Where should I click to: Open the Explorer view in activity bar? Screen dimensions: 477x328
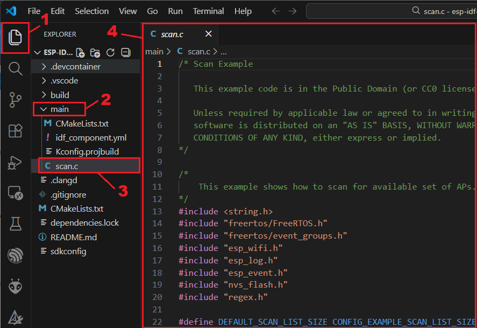pos(16,37)
